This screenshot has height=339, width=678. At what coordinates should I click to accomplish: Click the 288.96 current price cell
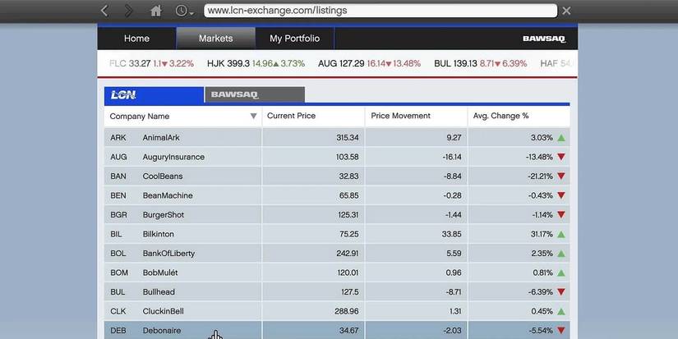click(313, 311)
